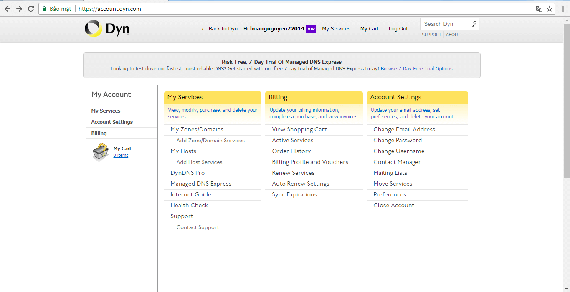Click the Dyn logo
The width and height of the screenshot is (570, 292).
pyautogui.click(x=107, y=28)
